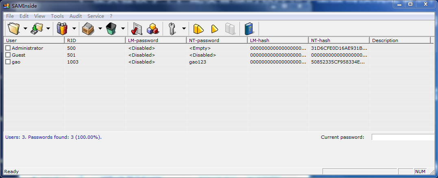This screenshot has height=178, width=438.
Task: Click the green trash bin delete icon
Action: [x=111, y=28]
